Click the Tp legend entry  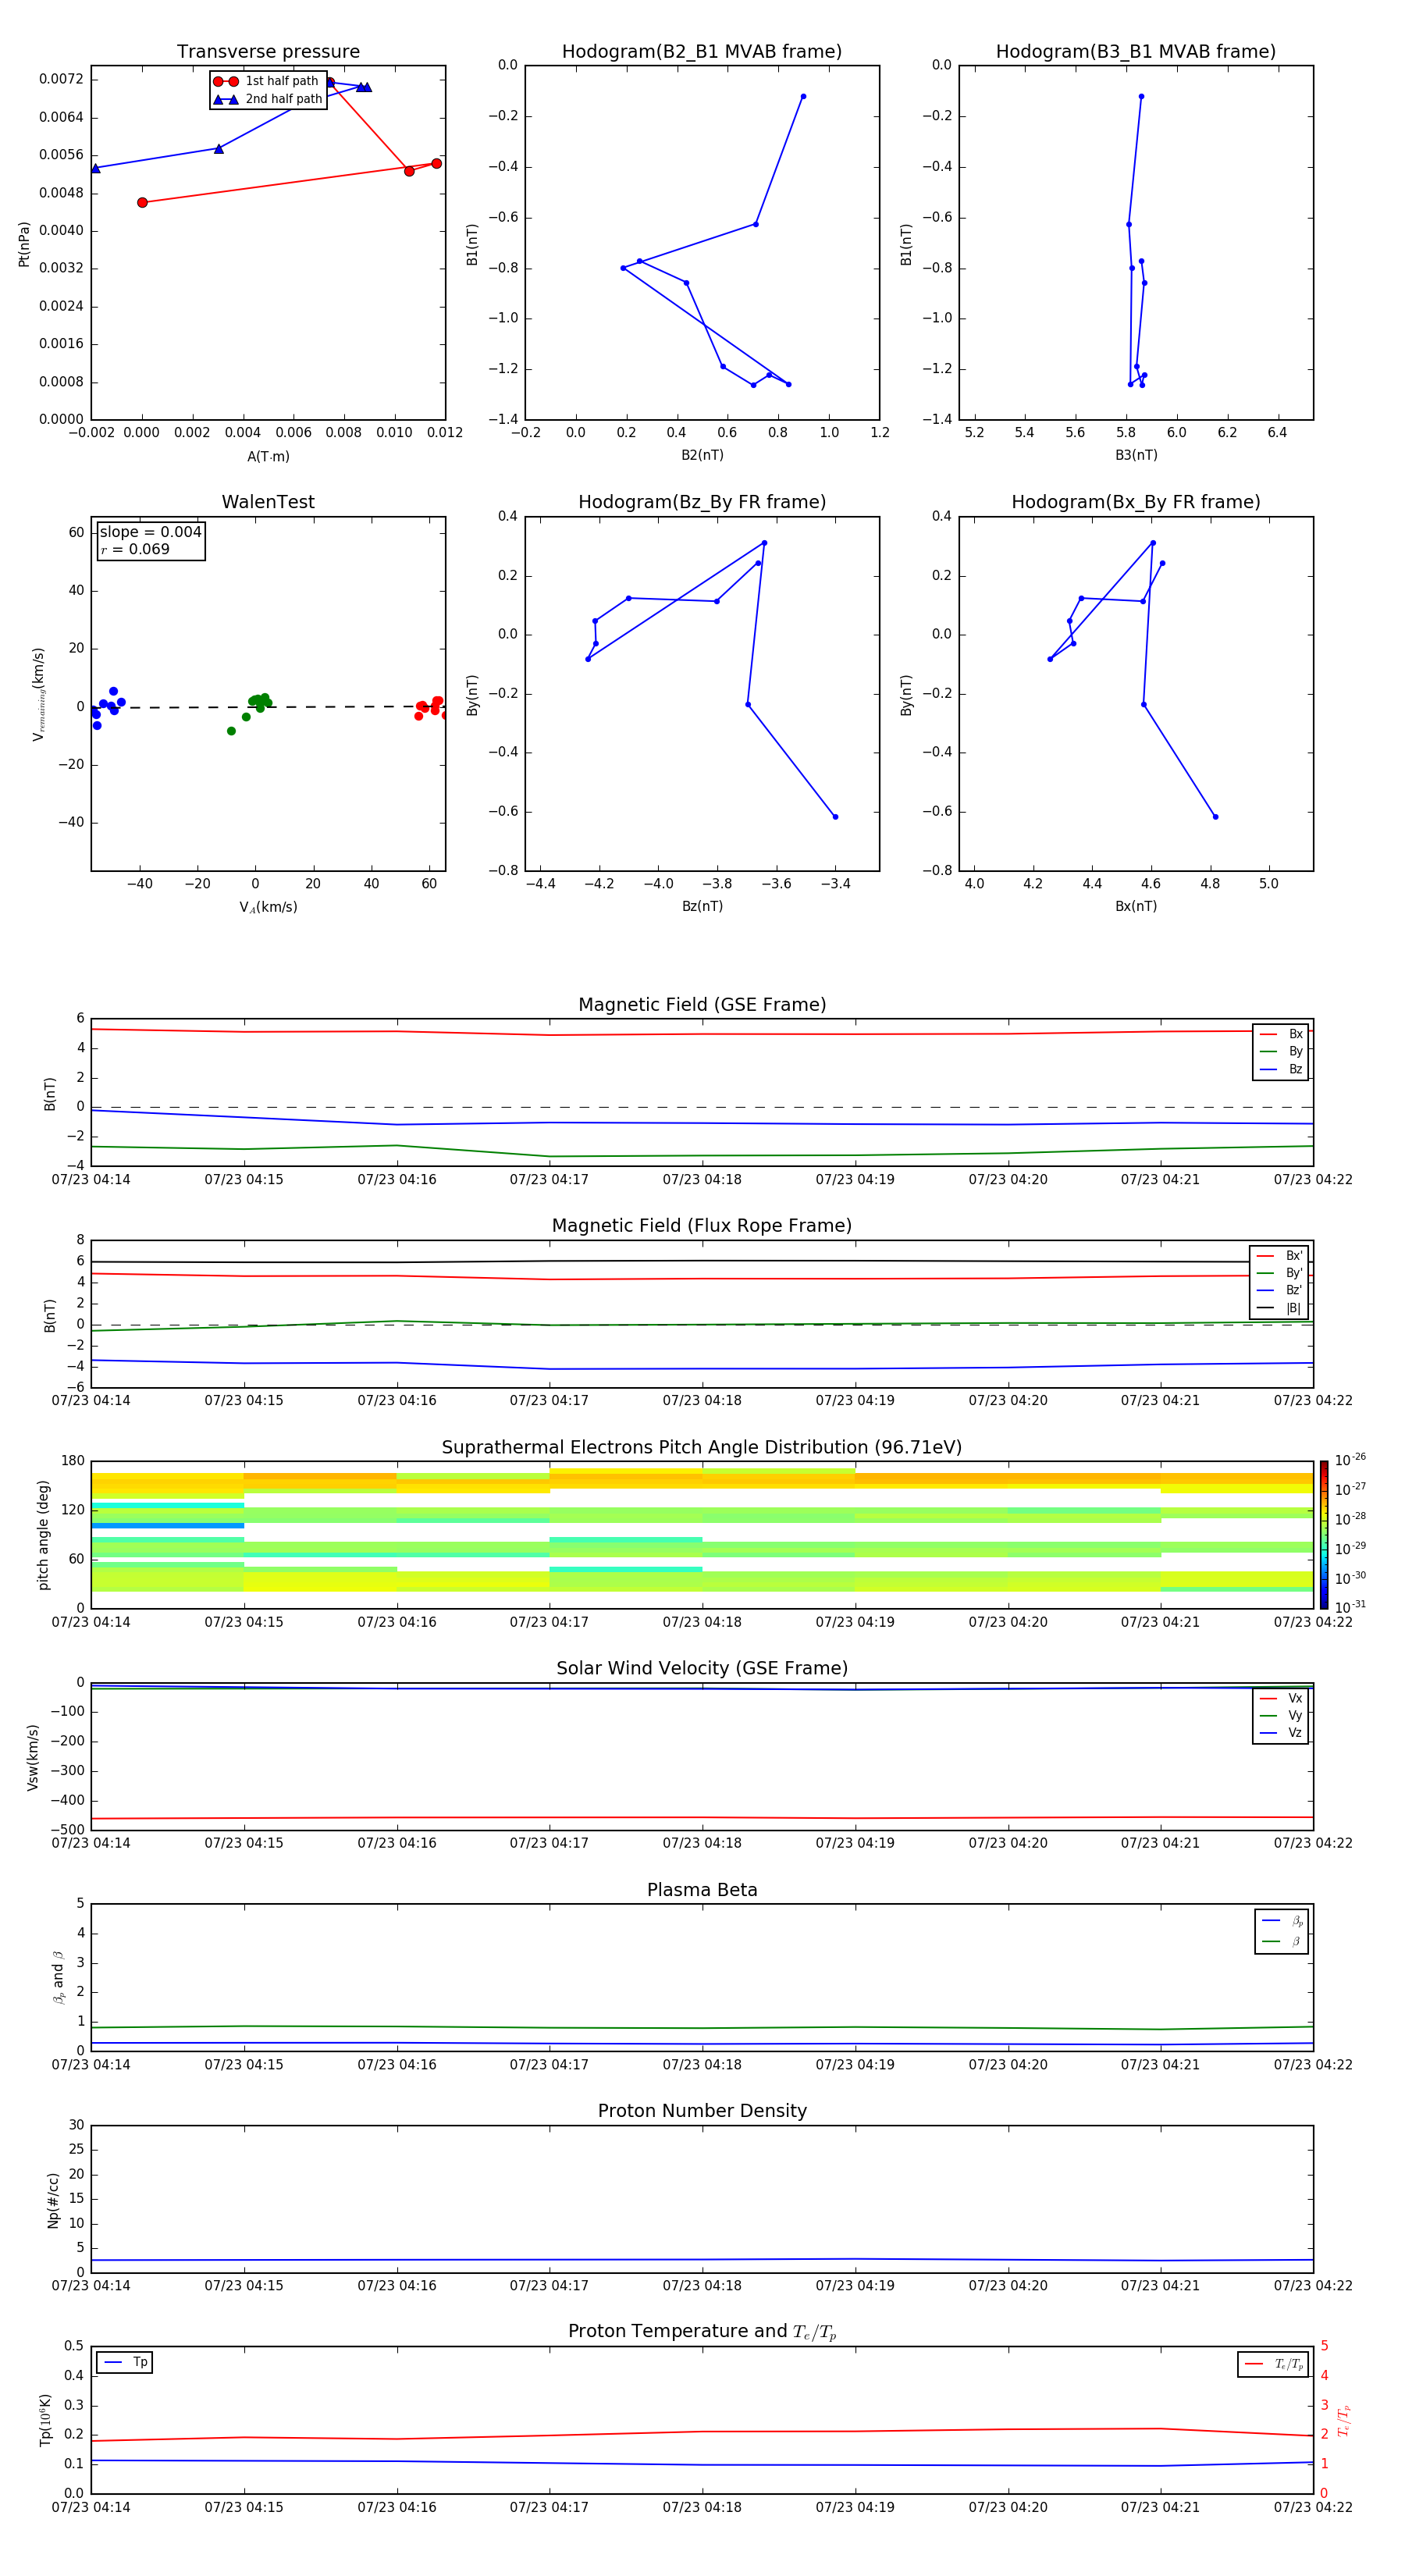[x=124, y=2363]
